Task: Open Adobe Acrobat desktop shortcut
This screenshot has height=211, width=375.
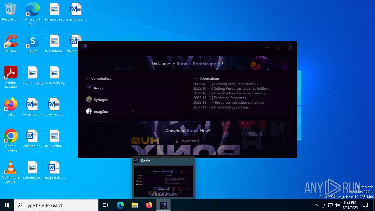Action: pos(11,77)
